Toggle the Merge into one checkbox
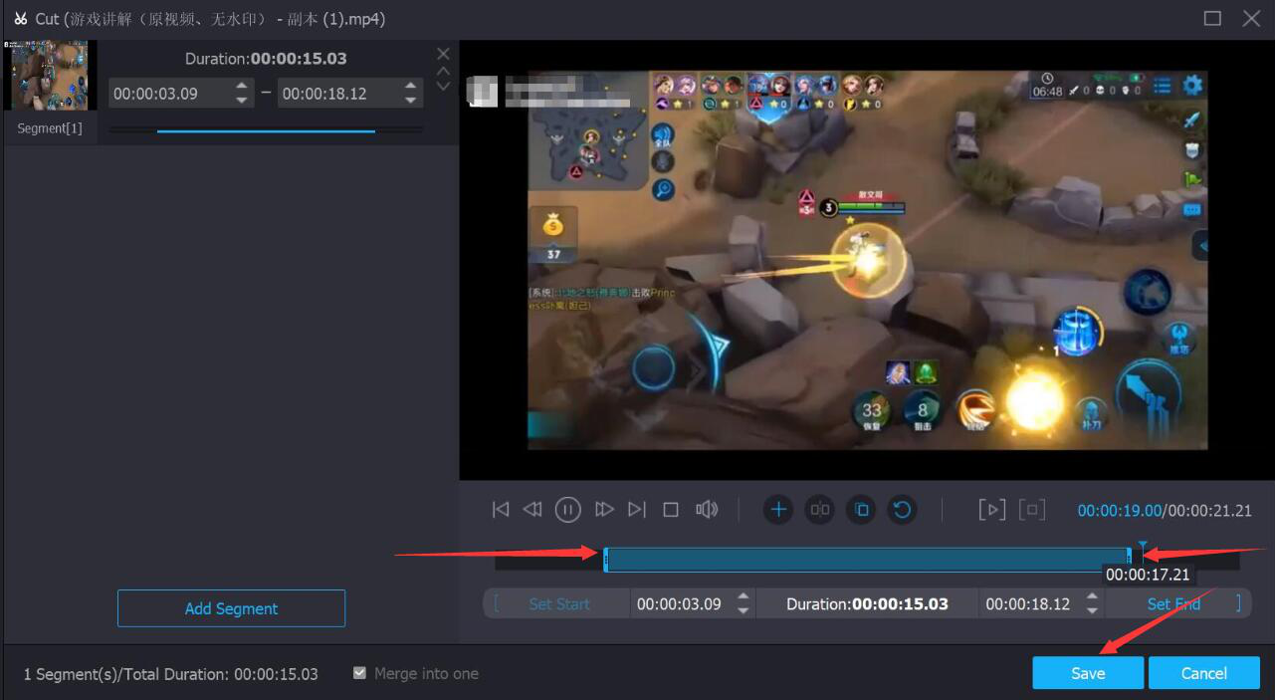 pos(360,673)
